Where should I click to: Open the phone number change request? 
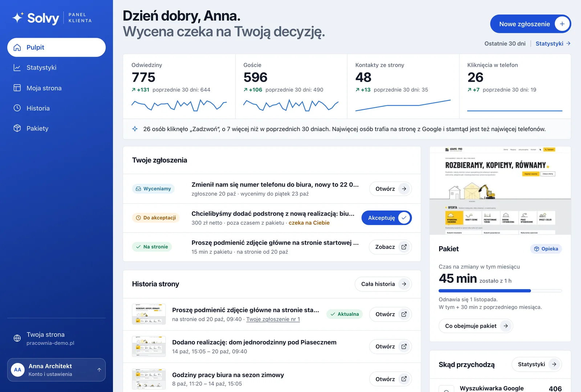(390, 189)
